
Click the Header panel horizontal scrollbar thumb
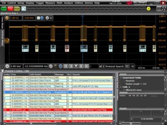click(131, 123)
